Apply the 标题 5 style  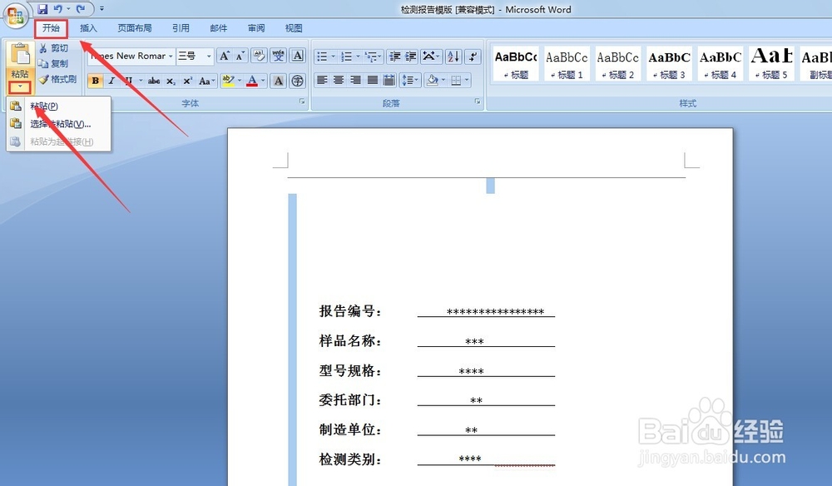pos(771,64)
